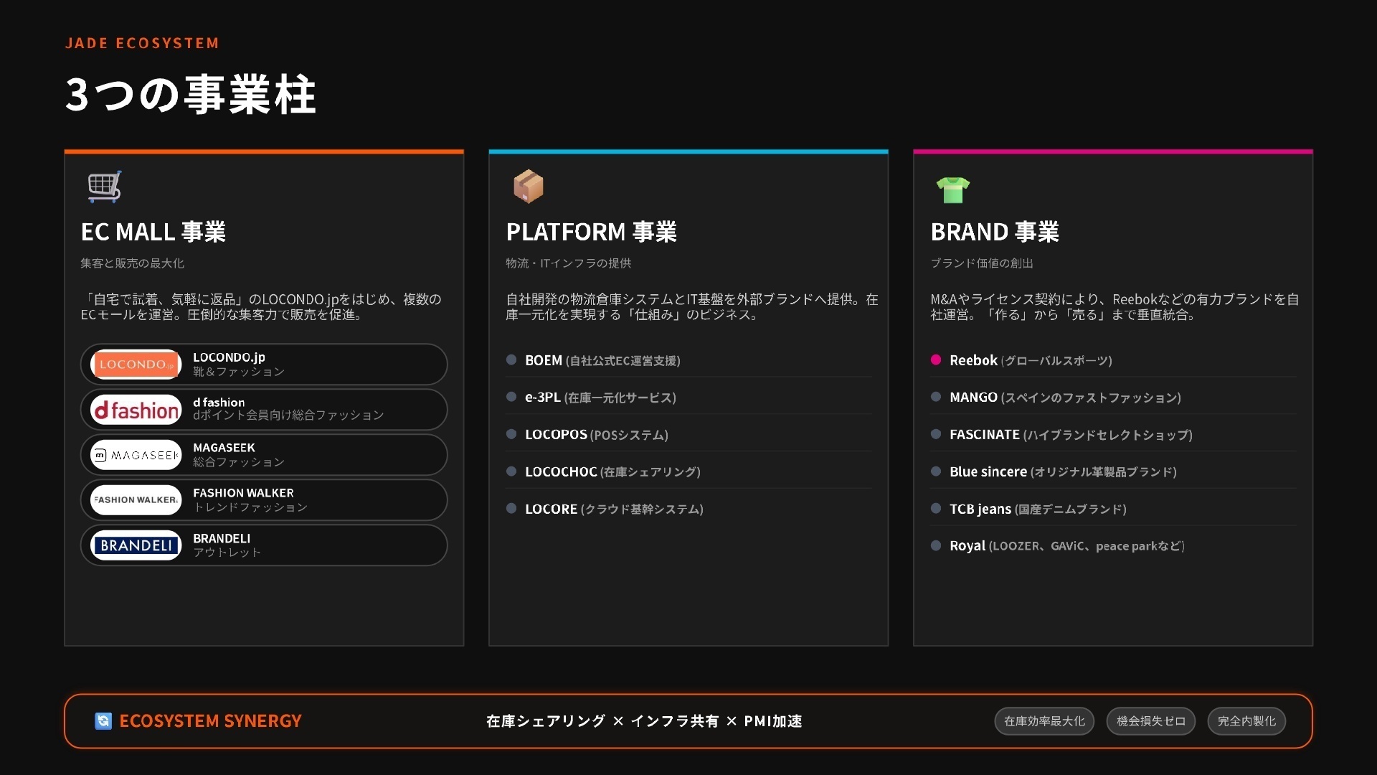Viewport: 1377px width, 775px height.
Task: Click the LOCONDO.jp orange logo
Action: [136, 365]
